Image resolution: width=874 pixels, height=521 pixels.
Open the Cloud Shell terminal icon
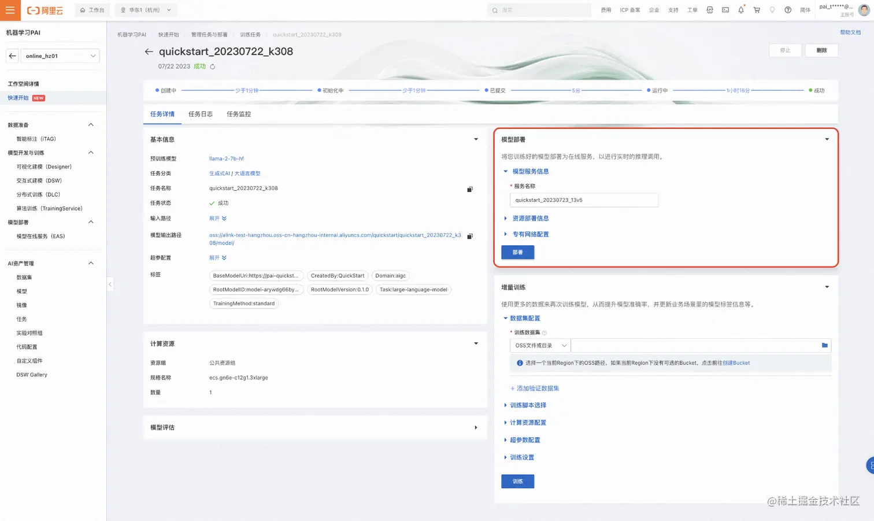(x=725, y=10)
